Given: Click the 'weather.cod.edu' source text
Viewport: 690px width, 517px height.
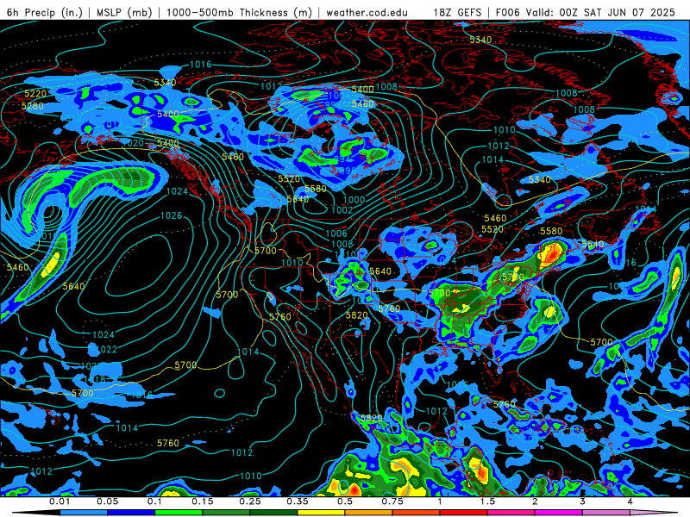Looking at the screenshot, I should (367, 12).
